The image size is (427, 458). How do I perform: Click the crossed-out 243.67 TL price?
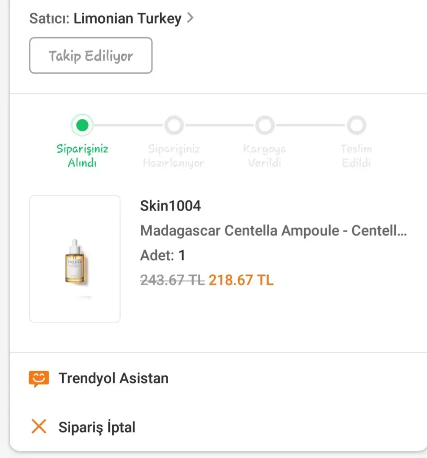172,280
